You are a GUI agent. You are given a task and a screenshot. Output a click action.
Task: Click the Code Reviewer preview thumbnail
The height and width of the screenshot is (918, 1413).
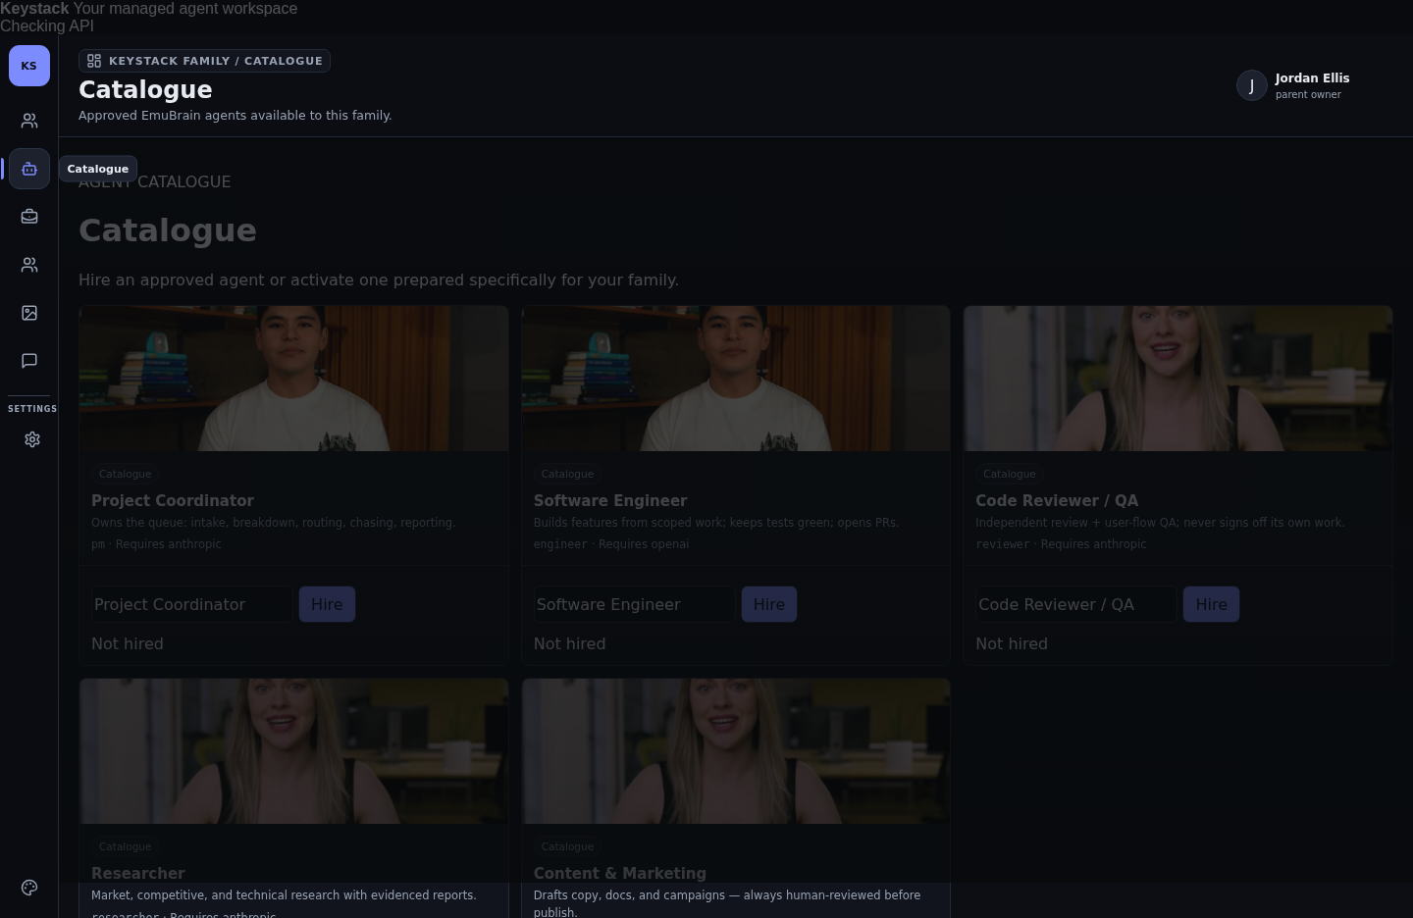1177,379
